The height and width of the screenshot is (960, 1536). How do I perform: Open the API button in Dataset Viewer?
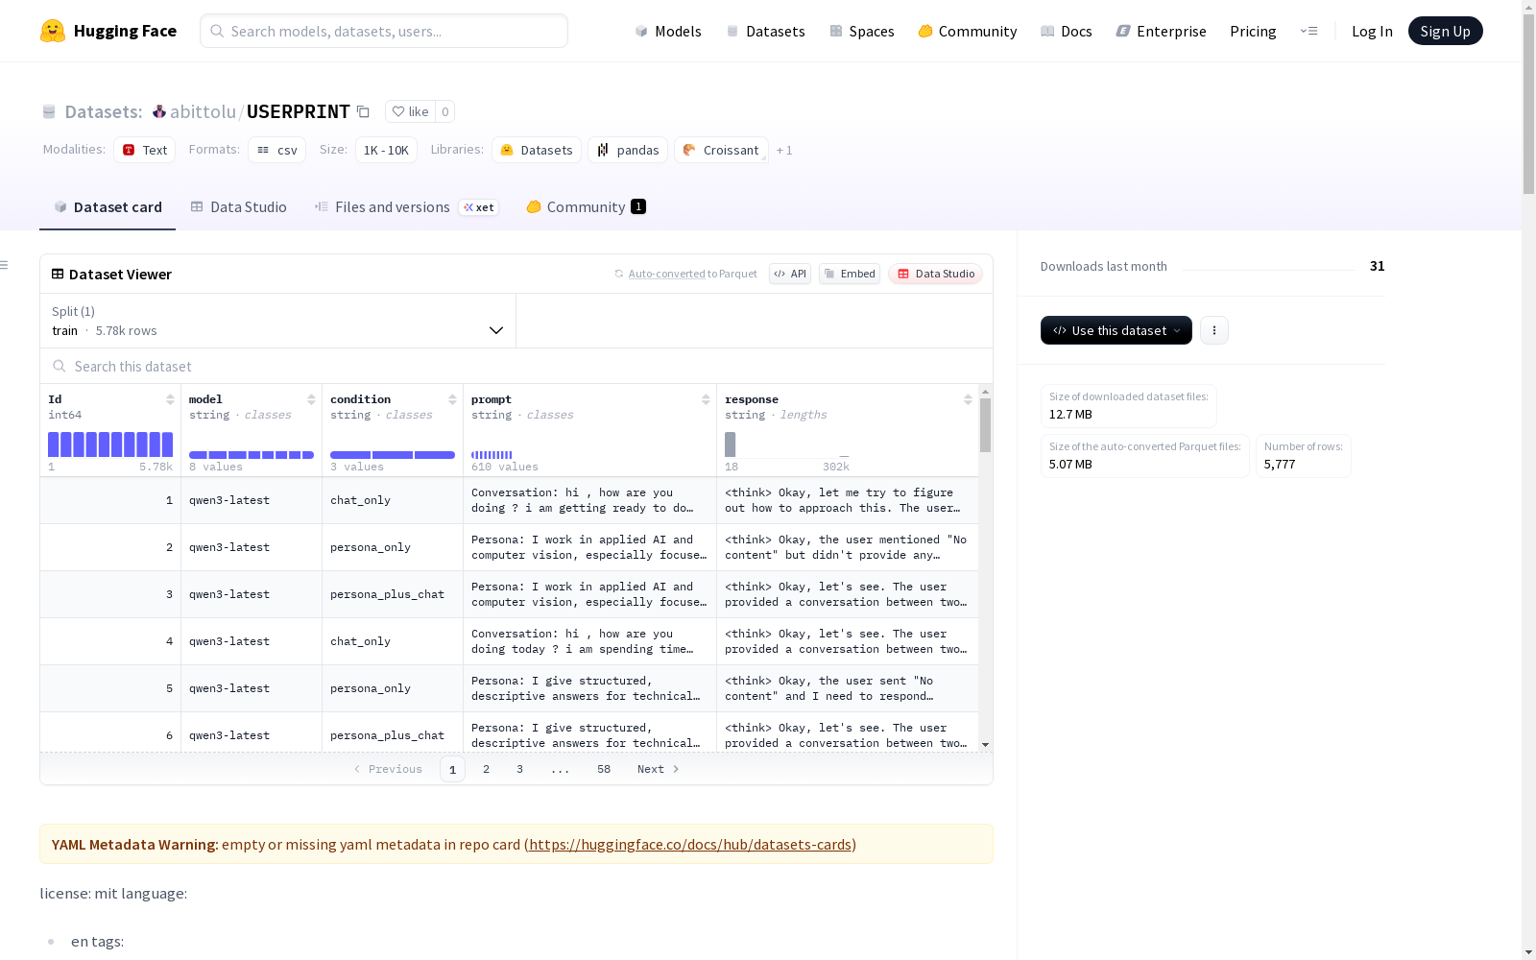(790, 274)
